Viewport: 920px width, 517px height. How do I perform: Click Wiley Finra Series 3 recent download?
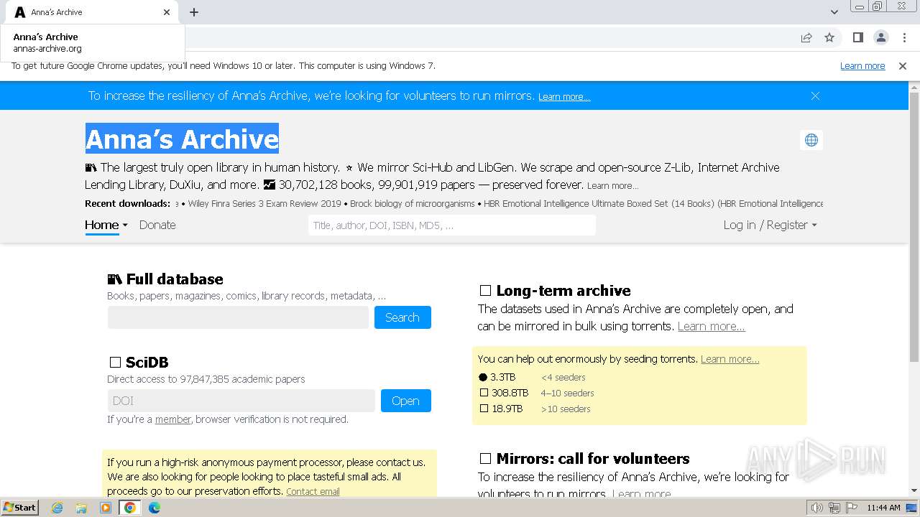(264, 203)
